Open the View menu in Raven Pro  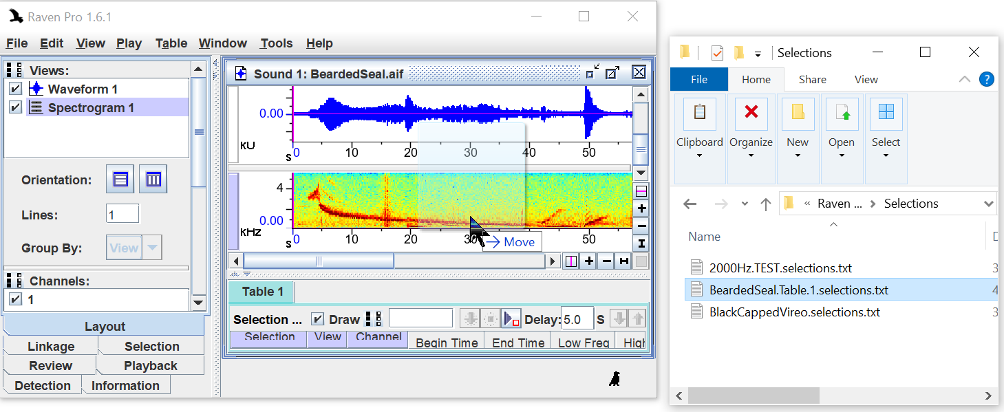click(90, 43)
